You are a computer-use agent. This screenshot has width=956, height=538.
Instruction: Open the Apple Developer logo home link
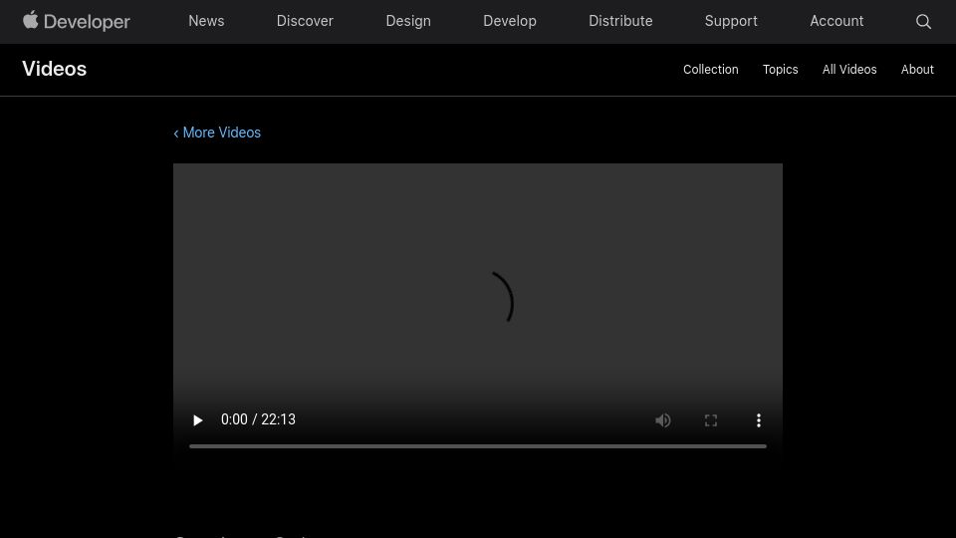tap(77, 21)
